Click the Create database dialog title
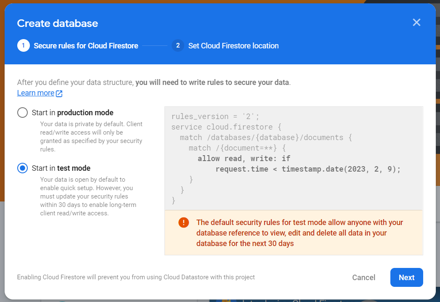 [58, 23]
